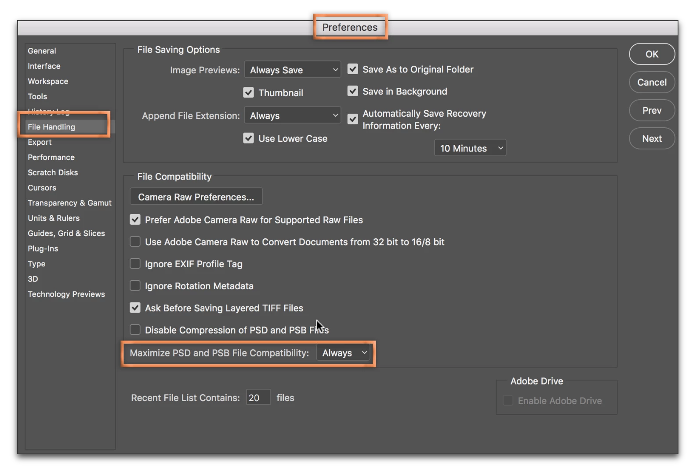The width and height of the screenshot is (696, 474).
Task: Enable Ignore EXIF Profile Tag
Action: click(135, 263)
